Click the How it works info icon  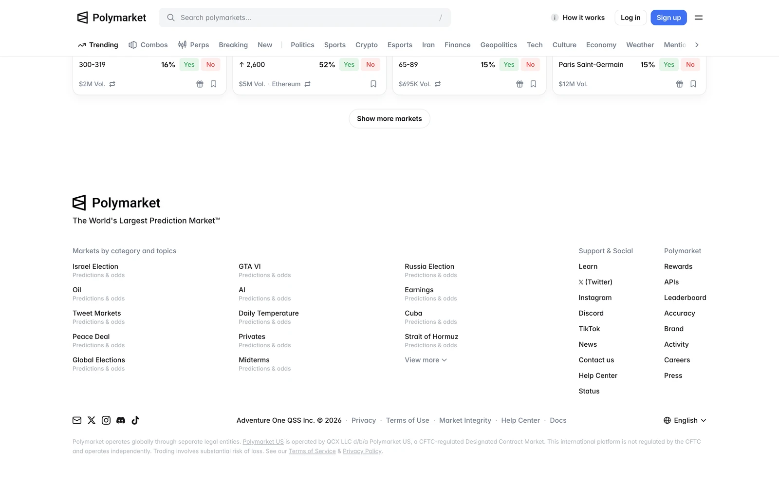[555, 18]
